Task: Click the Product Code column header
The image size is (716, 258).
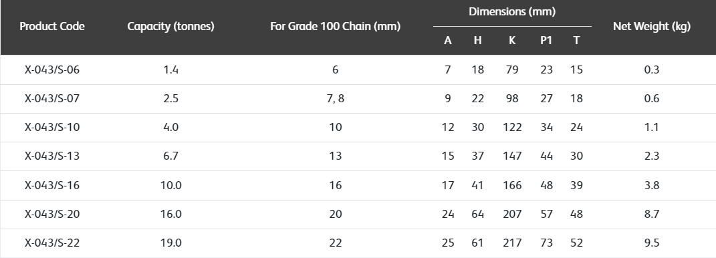Action: click(52, 27)
